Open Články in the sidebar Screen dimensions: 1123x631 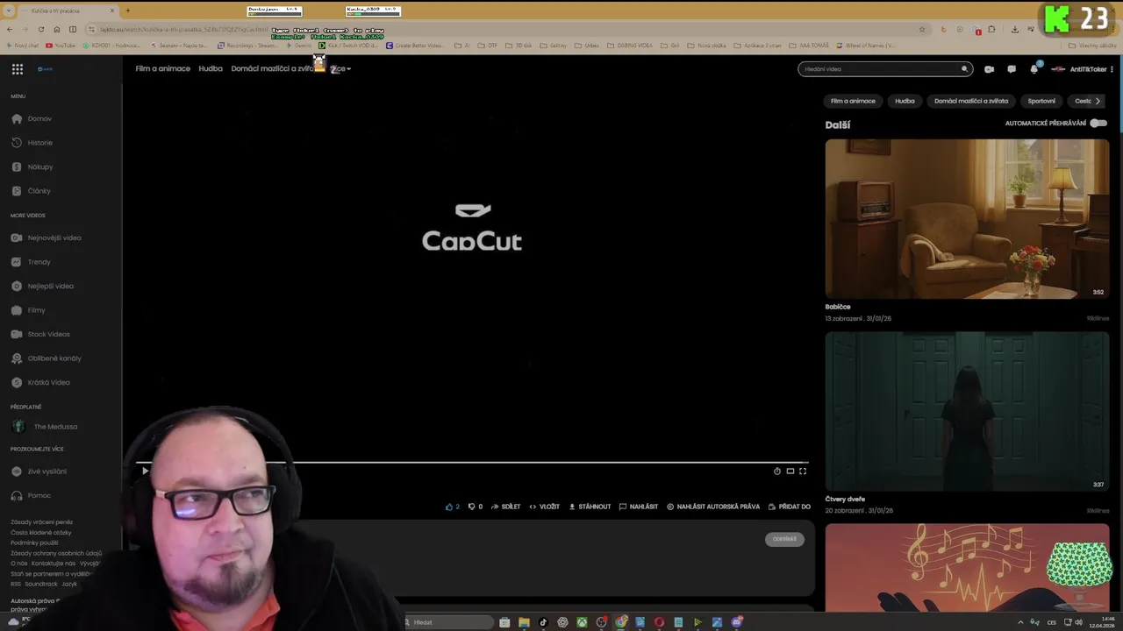(x=32, y=191)
